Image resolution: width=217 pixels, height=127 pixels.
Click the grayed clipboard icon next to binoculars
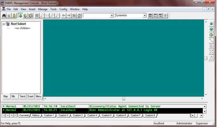click(x=9, y=15)
